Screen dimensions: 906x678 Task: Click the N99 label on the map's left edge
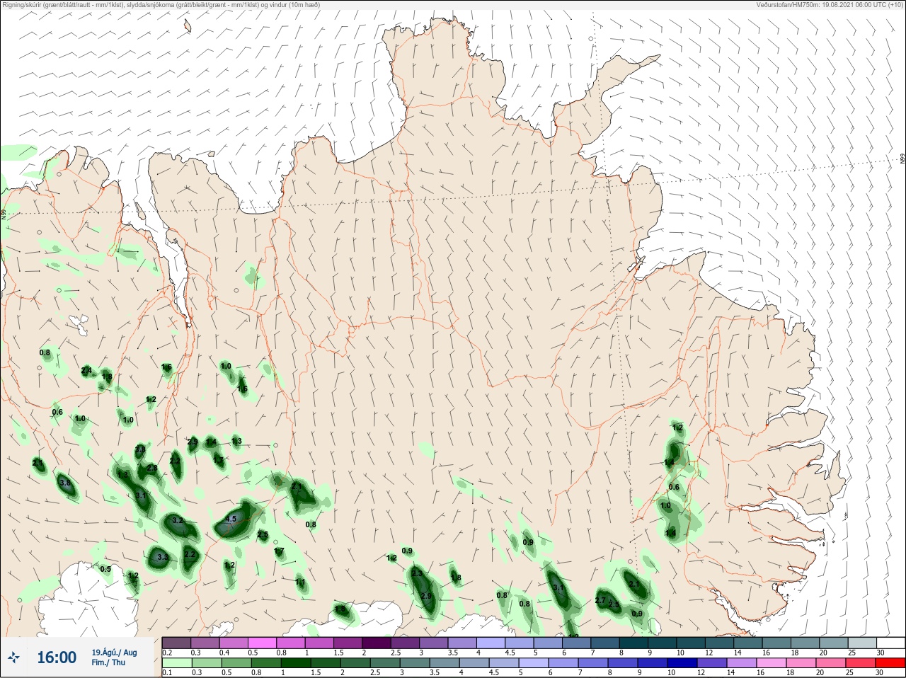4,213
